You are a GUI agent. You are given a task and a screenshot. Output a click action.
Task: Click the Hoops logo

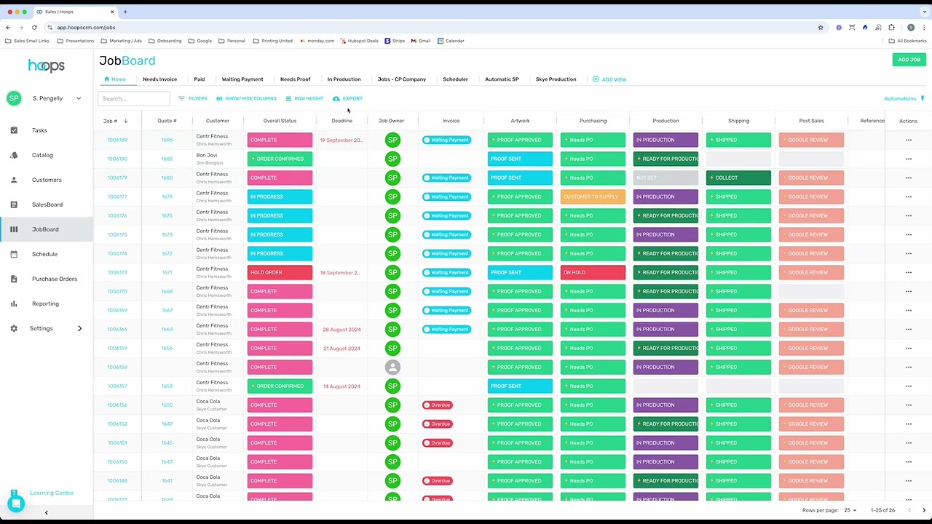click(x=47, y=66)
